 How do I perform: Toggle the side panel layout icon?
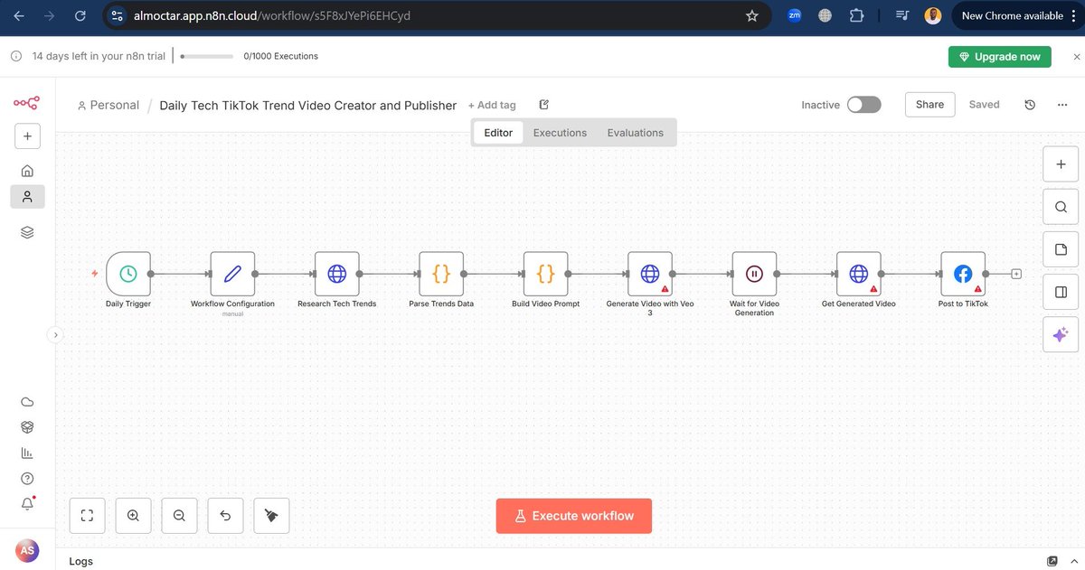coord(1061,292)
